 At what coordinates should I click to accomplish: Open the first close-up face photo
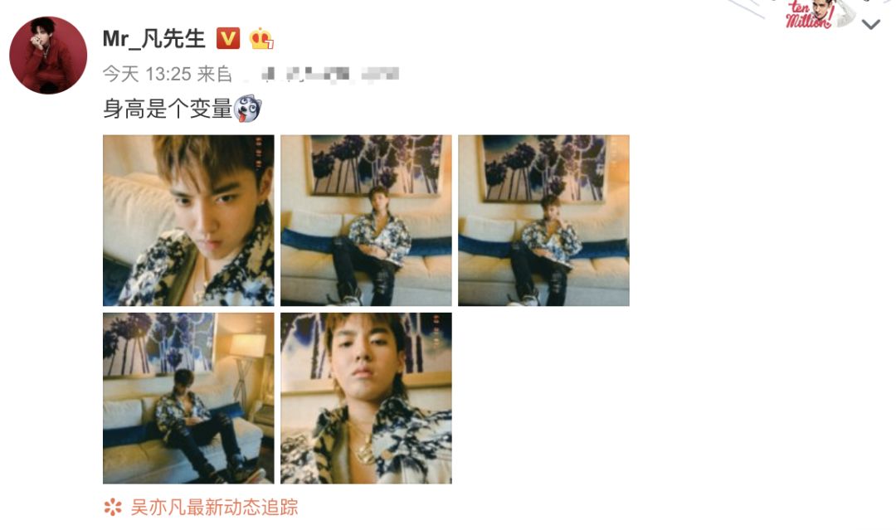[x=188, y=221]
